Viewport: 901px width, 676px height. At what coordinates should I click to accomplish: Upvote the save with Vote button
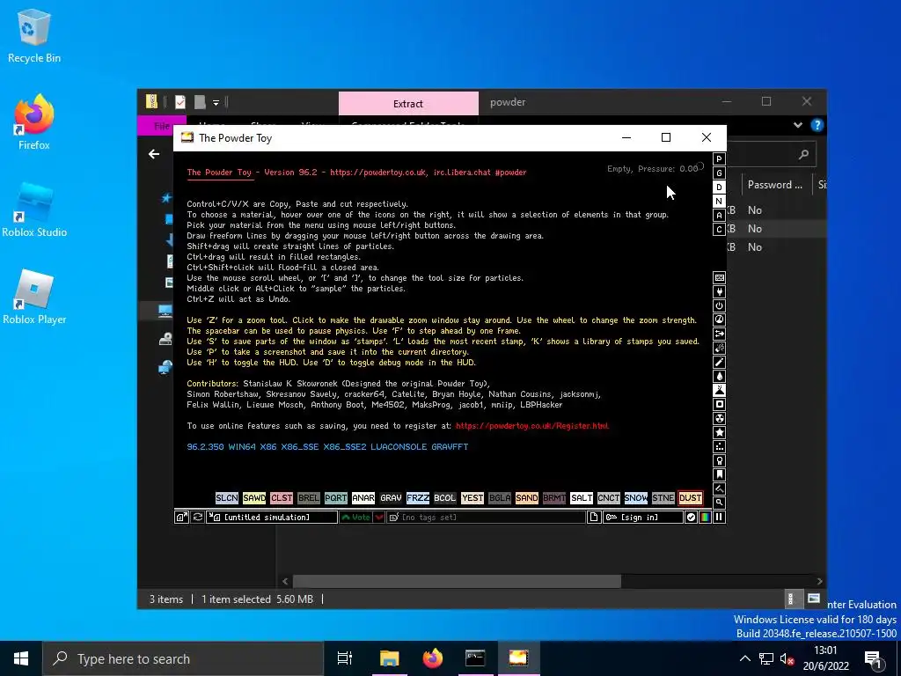point(356,518)
